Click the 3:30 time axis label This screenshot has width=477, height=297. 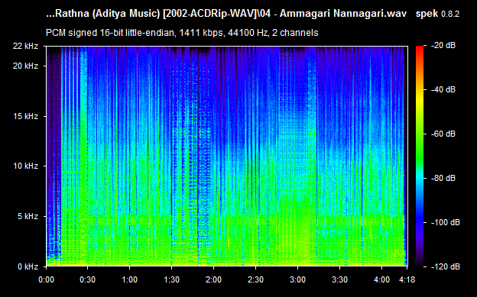(339, 279)
